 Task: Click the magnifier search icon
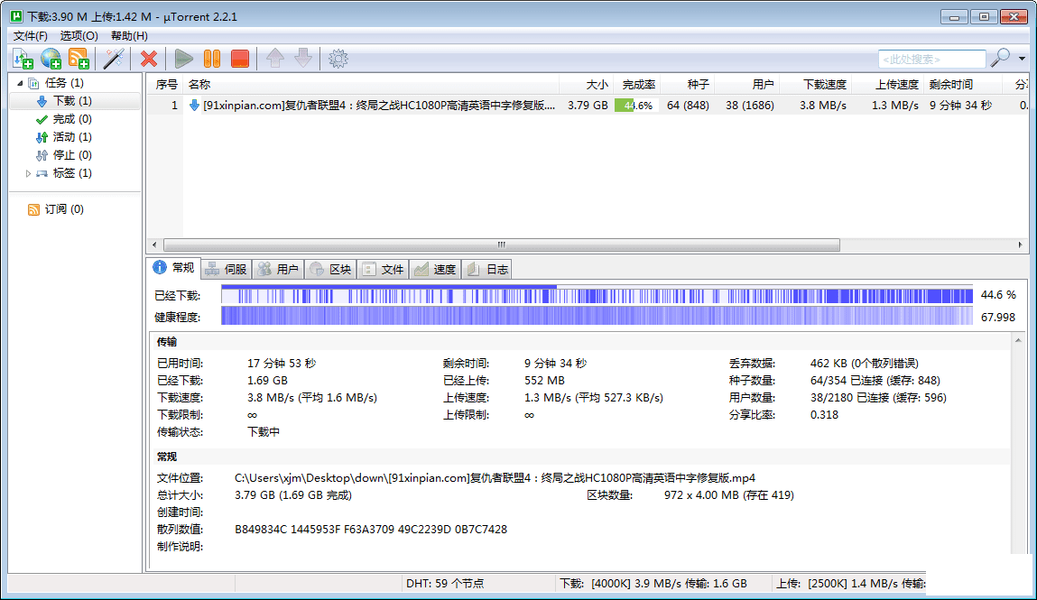tap(1000, 58)
